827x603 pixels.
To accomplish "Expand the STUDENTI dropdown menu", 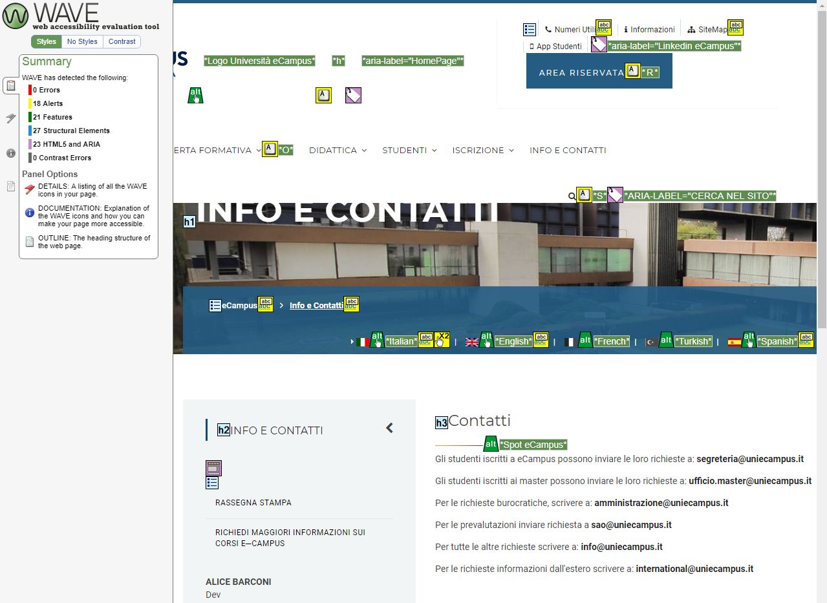I will coord(409,150).
